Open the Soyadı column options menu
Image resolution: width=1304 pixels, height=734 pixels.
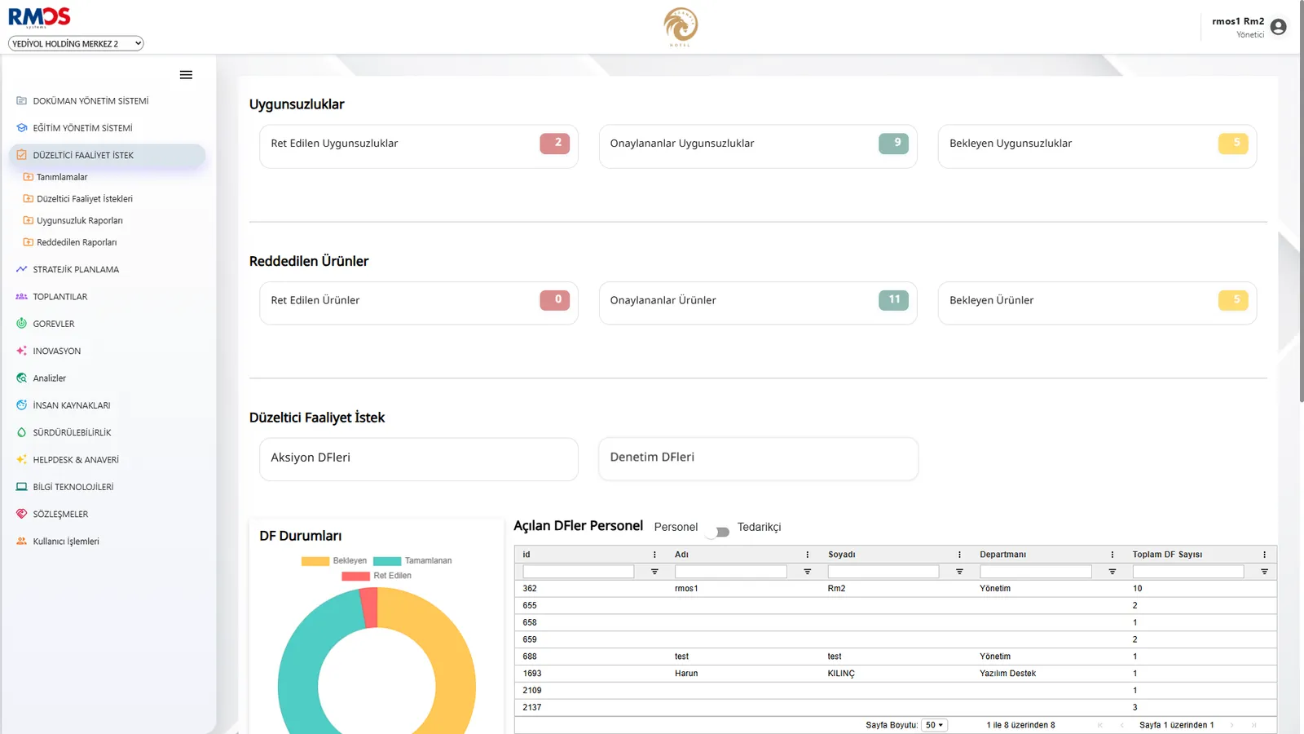pos(959,555)
